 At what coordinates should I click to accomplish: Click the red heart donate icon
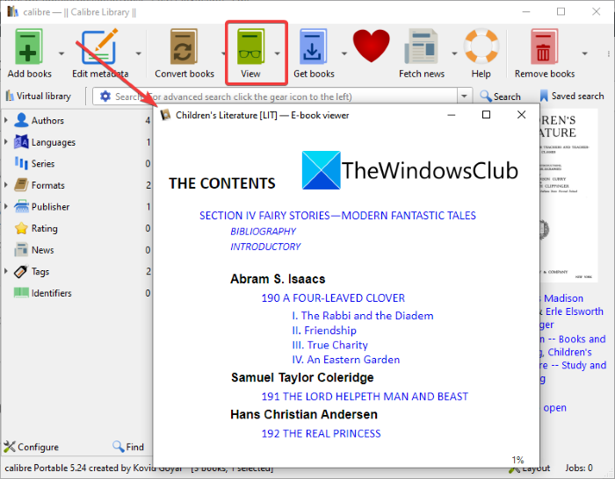coord(371,46)
